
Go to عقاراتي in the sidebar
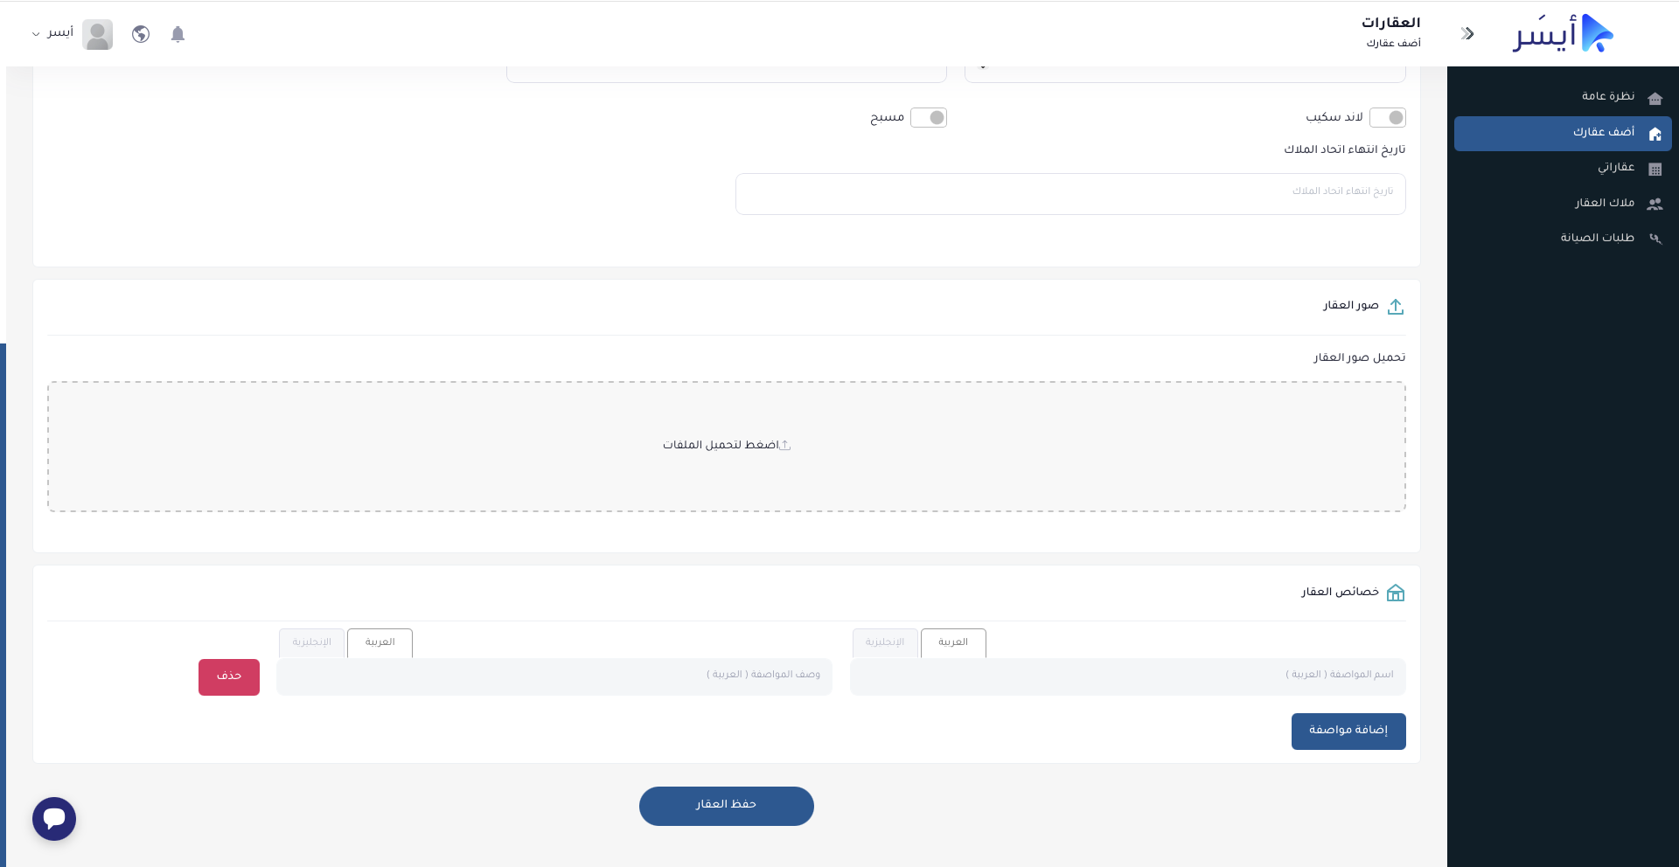[1615, 167]
